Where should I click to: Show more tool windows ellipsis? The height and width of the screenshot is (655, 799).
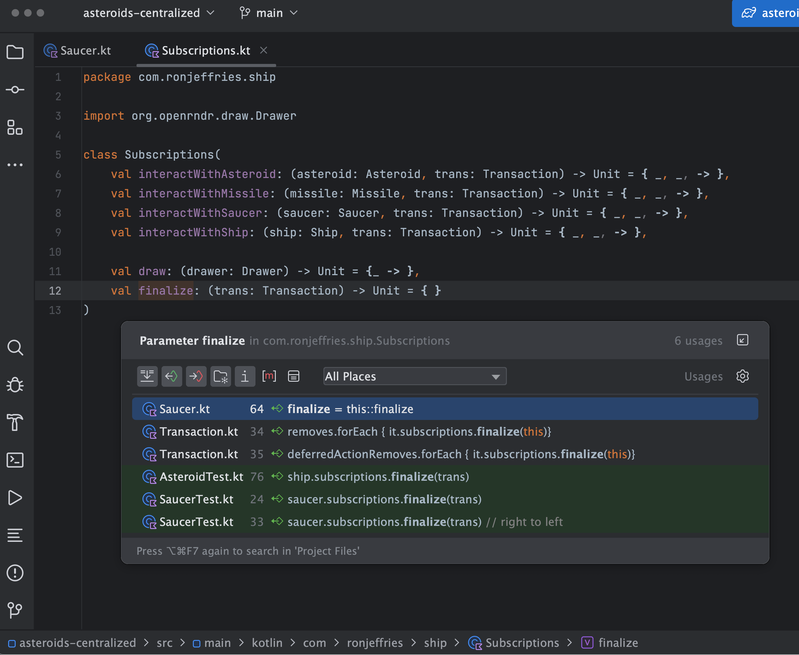point(15,165)
